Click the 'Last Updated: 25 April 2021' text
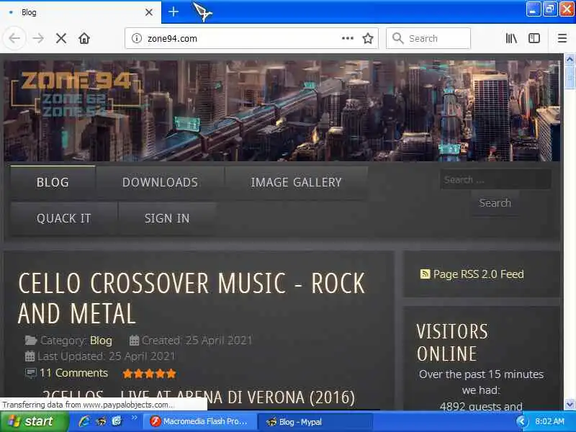 point(106,356)
